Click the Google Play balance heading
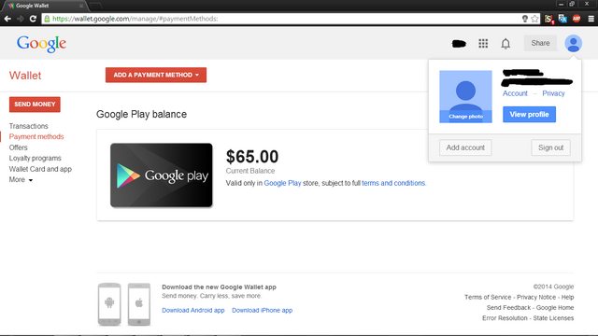The width and height of the screenshot is (598, 336). 141,114
